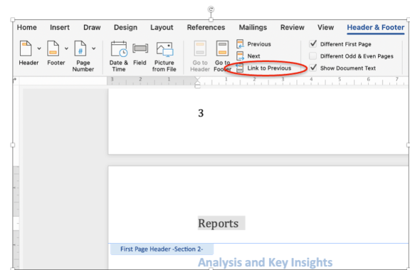The height and width of the screenshot is (270, 410).
Task: Insert Date & Time icon
Action: point(118,49)
